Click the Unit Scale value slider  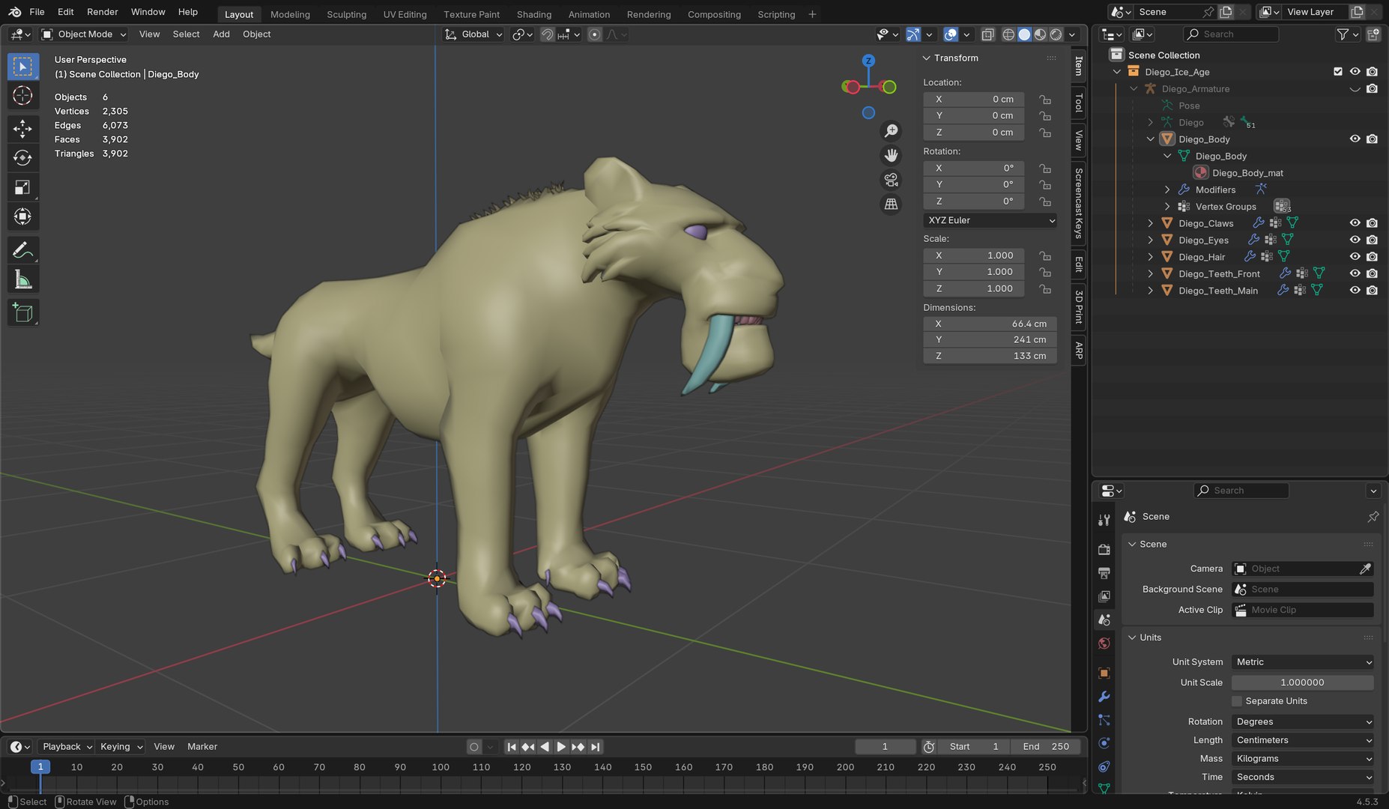pyautogui.click(x=1303, y=682)
